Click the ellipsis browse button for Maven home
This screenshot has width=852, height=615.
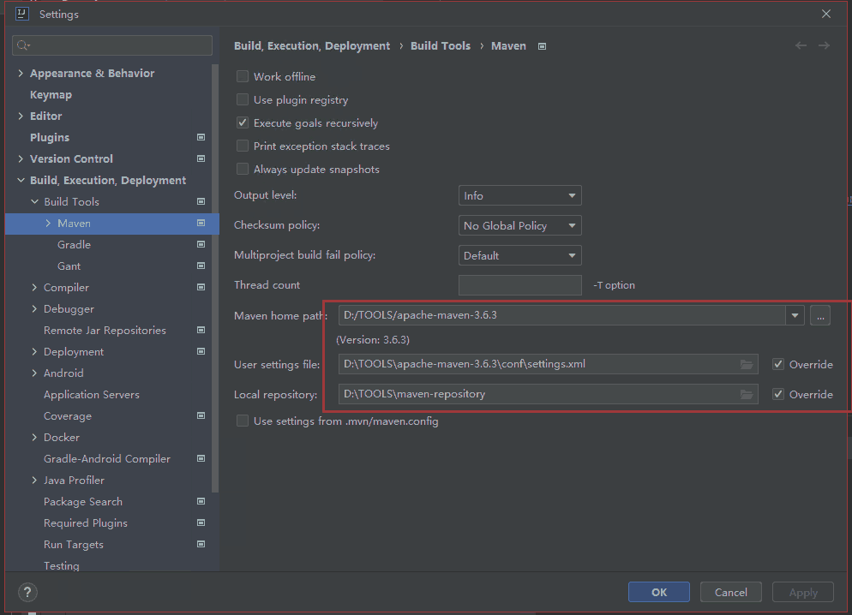tap(820, 315)
